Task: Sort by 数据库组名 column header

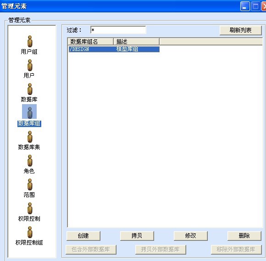Action: point(90,42)
